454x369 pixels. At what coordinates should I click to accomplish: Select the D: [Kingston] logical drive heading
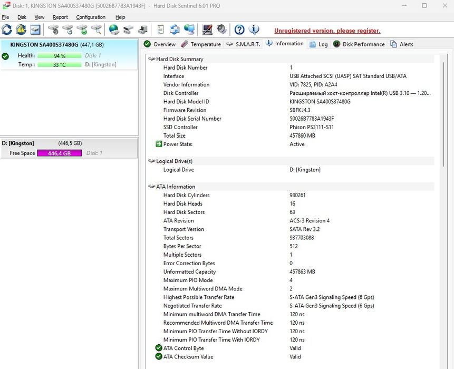pos(18,143)
